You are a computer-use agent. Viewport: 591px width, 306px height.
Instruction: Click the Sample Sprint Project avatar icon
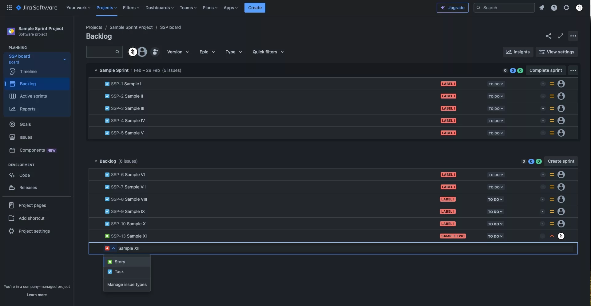tap(11, 31)
